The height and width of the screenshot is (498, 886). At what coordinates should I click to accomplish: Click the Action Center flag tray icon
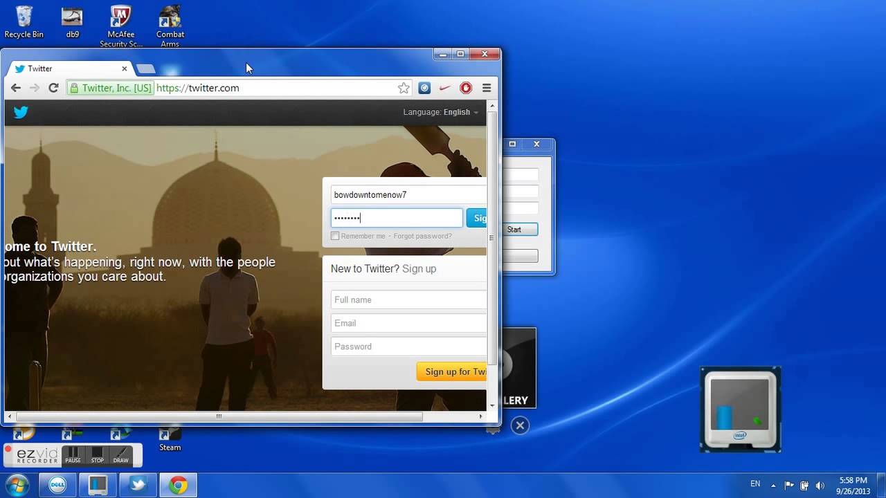pos(789,486)
